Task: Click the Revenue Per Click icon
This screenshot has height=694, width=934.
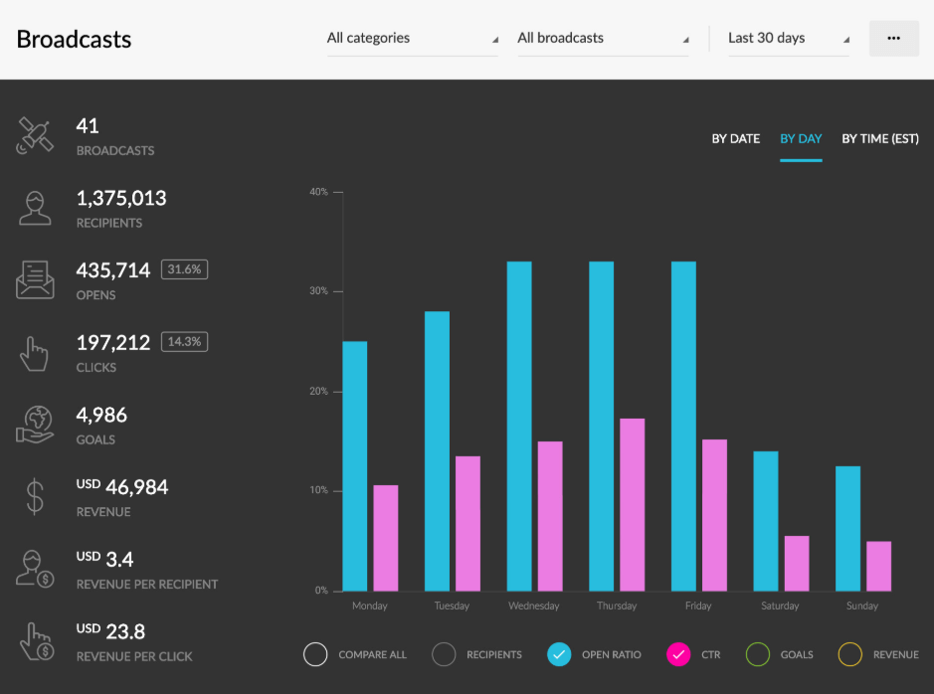Action: coord(35,641)
